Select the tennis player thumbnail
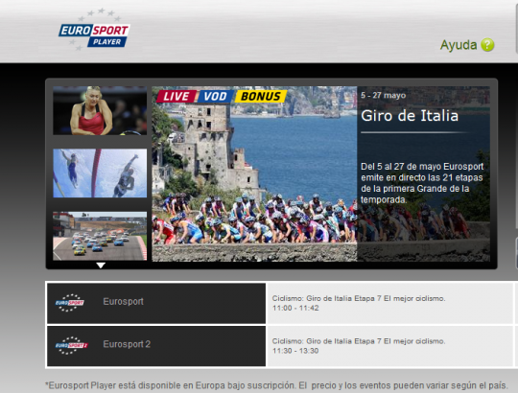 (x=100, y=110)
